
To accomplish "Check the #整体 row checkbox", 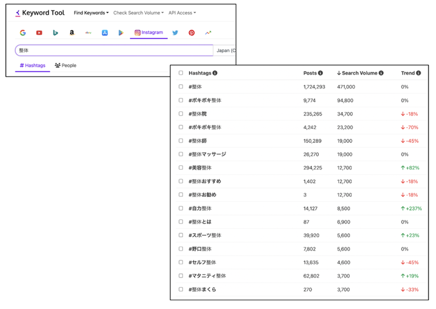I will (181, 87).
